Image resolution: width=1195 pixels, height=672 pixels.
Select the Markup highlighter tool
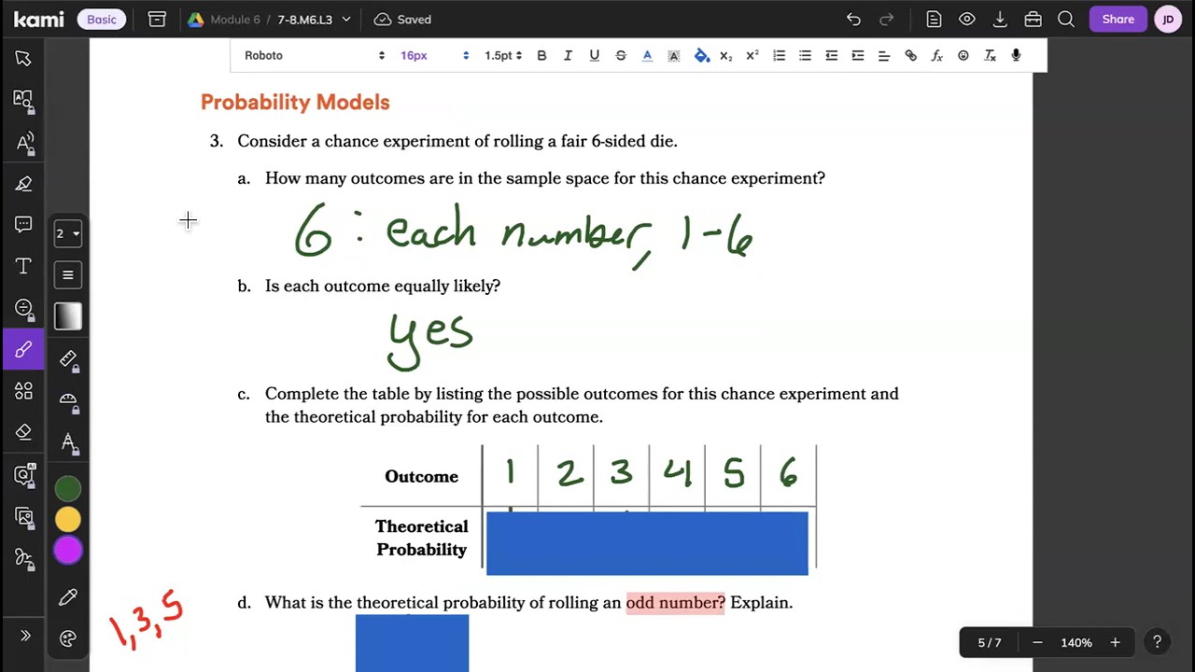point(23,184)
